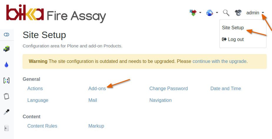
Task: Choose Log out from the admin menu
Action: click(x=233, y=39)
